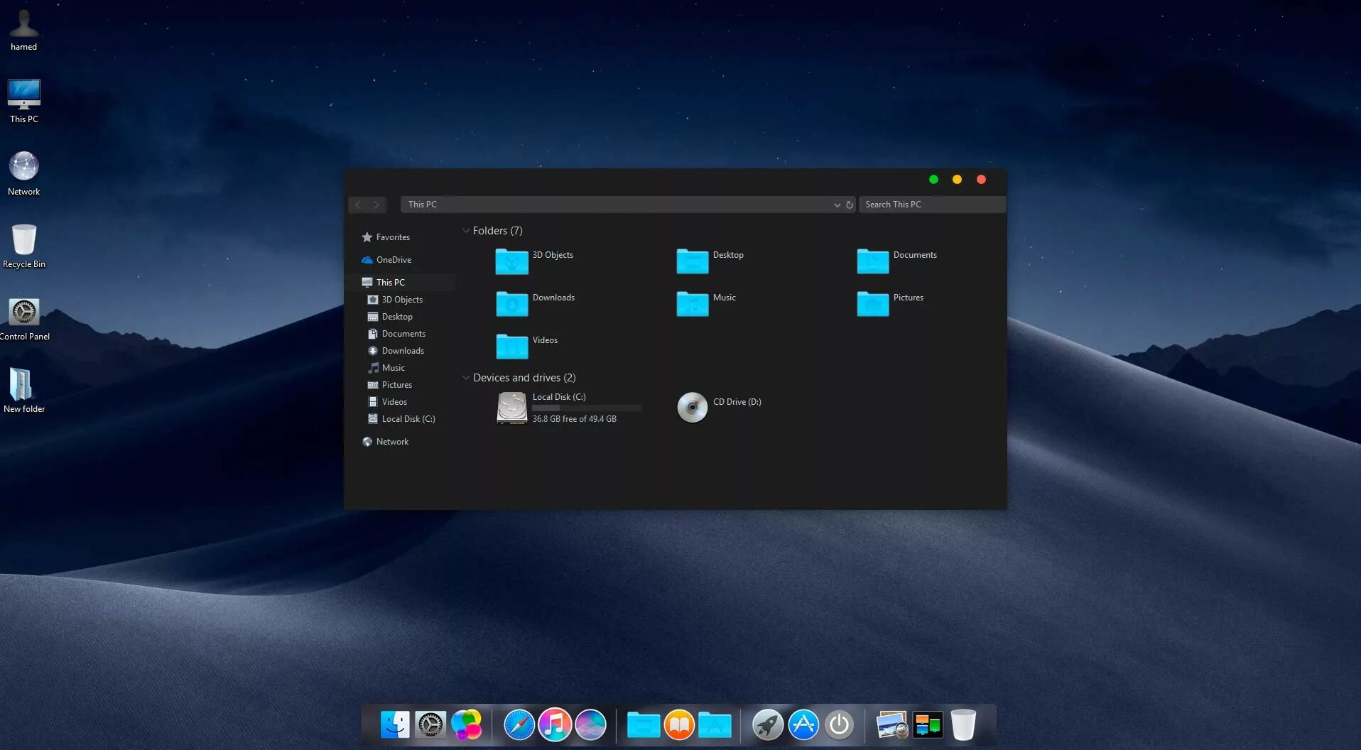Open the Mission Control windows dock icon

(928, 724)
